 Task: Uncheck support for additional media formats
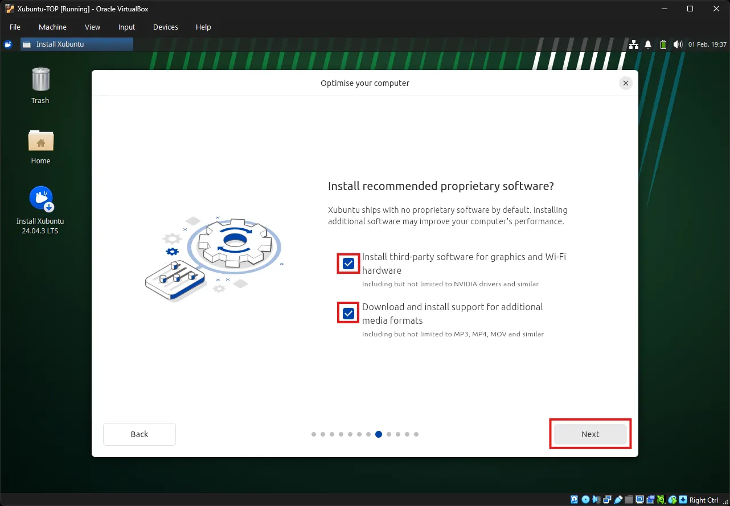(x=348, y=313)
